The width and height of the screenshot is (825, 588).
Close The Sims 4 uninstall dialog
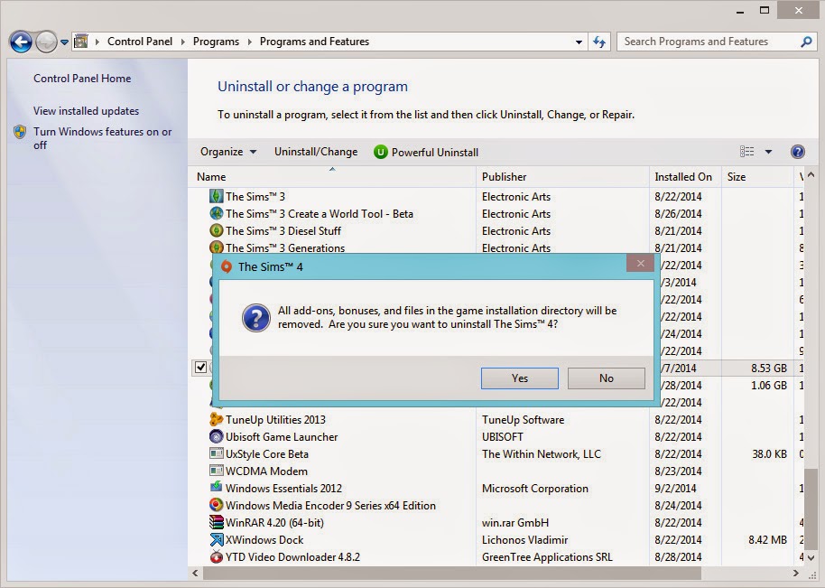click(640, 264)
